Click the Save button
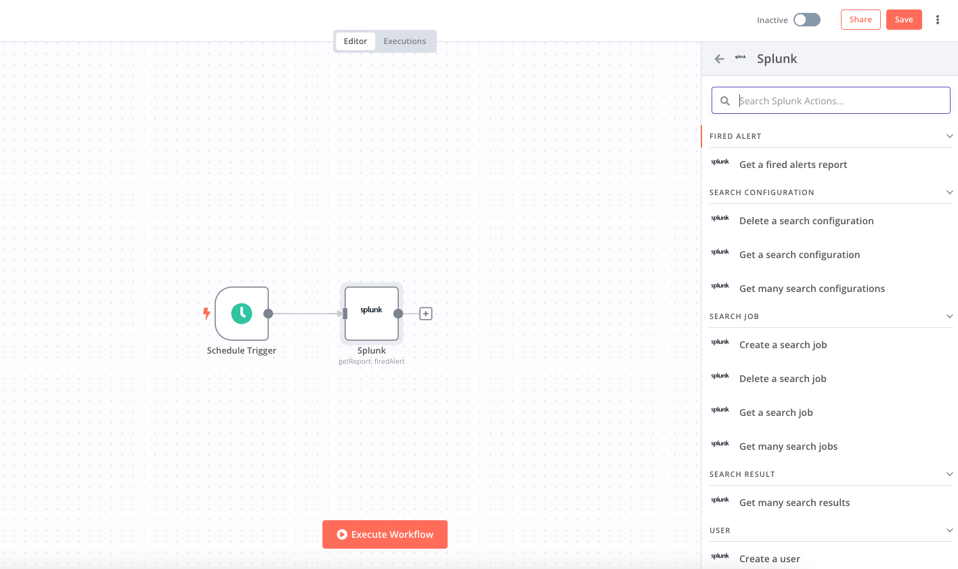The image size is (958, 569). (903, 20)
